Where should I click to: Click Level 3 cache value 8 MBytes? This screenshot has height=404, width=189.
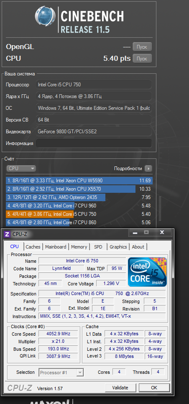(x=125, y=356)
